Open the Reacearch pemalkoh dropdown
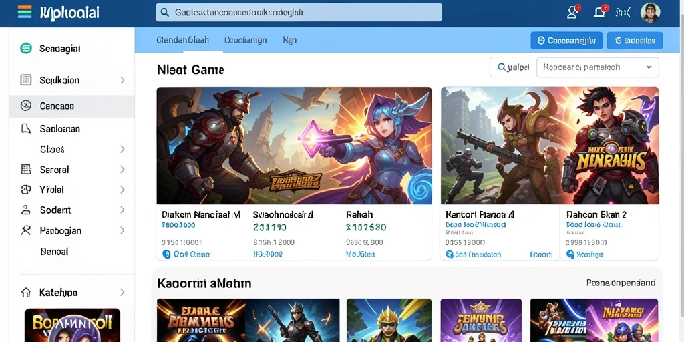This screenshot has width=684, height=342. 598,67
